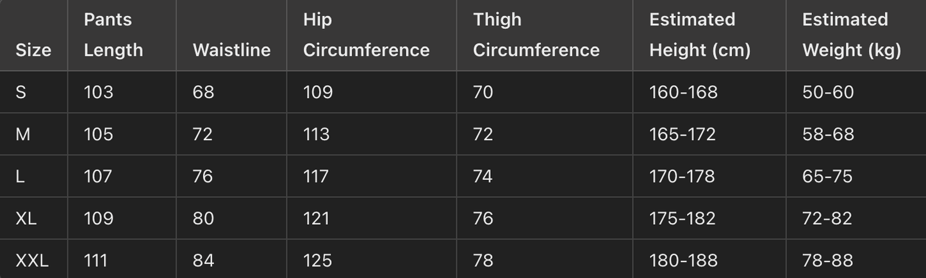The width and height of the screenshot is (926, 278).
Task: Click pants length value 103 for size S
Action: pyautogui.click(x=99, y=92)
